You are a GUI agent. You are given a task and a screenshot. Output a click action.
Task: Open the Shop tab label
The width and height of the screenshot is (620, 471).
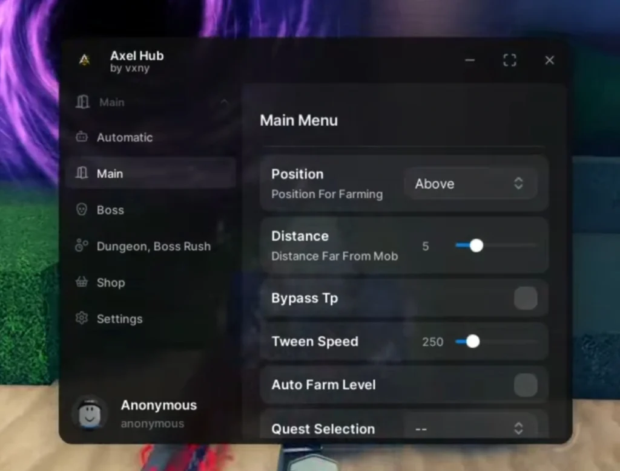click(x=111, y=283)
